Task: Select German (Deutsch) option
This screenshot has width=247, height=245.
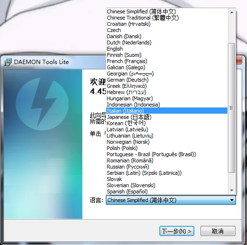Action: pos(167,80)
